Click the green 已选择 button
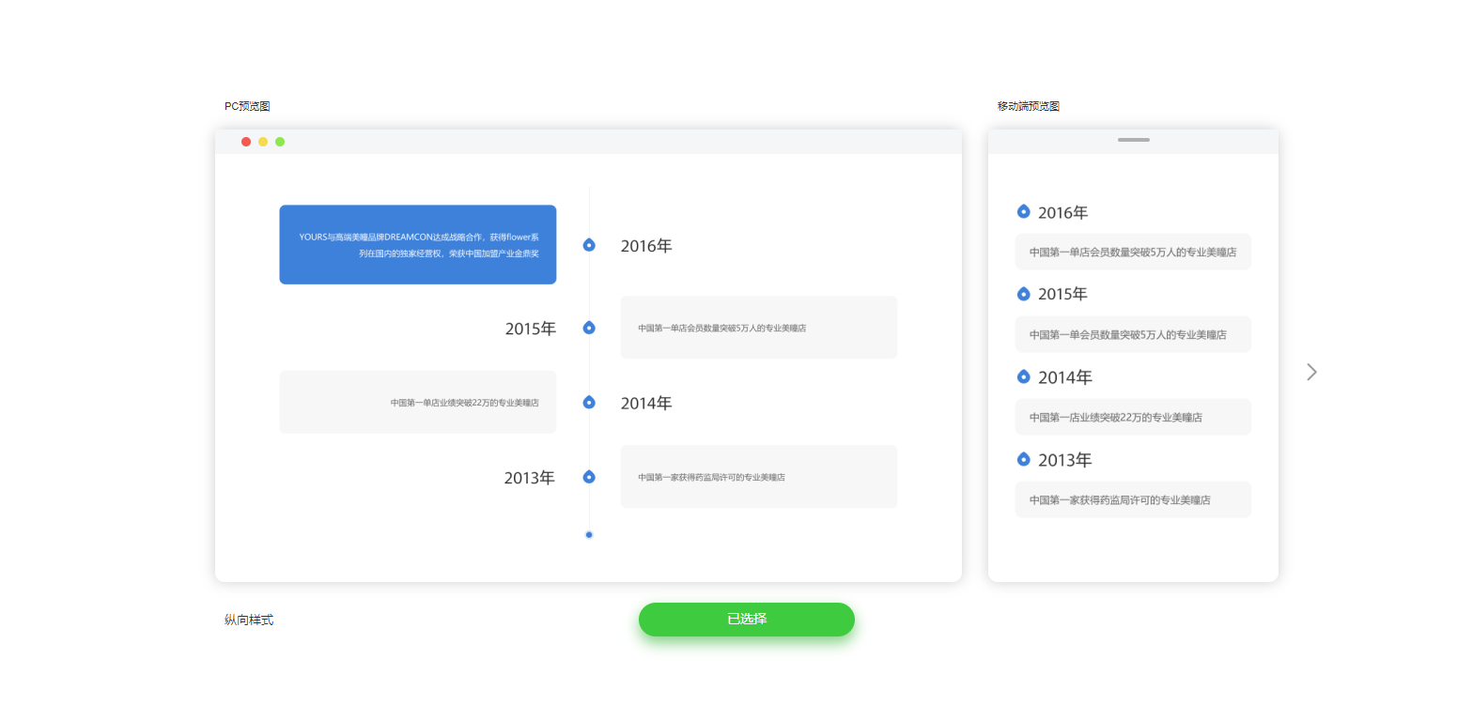 [x=747, y=620]
